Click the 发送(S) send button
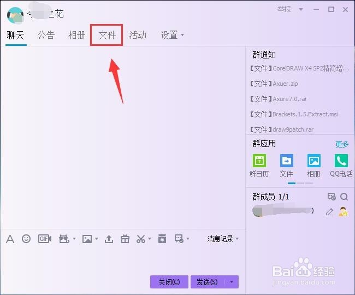The height and width of the screenshot is (295, 355). [x=208, y=282]
